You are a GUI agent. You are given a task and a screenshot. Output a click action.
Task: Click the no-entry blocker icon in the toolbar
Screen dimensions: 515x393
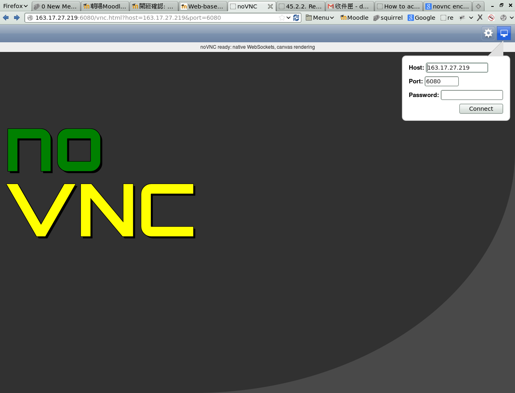(491, 18)
